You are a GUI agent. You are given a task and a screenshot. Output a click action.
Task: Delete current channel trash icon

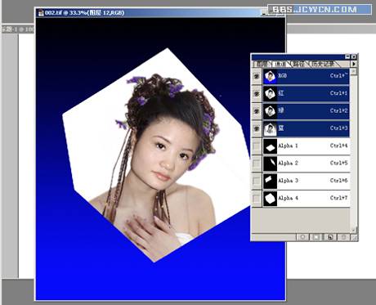pyautogui.click(x=343, y=237)
